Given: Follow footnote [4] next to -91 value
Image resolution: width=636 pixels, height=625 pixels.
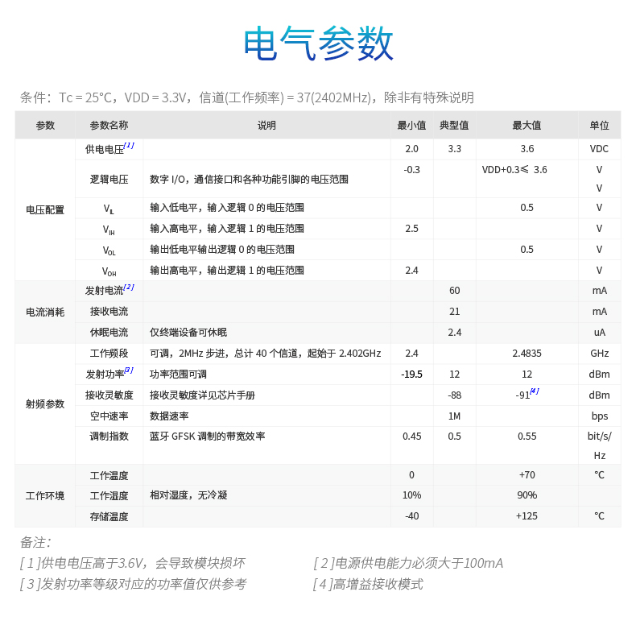Looking at the screenshot, I should click(x=534, y=391).
